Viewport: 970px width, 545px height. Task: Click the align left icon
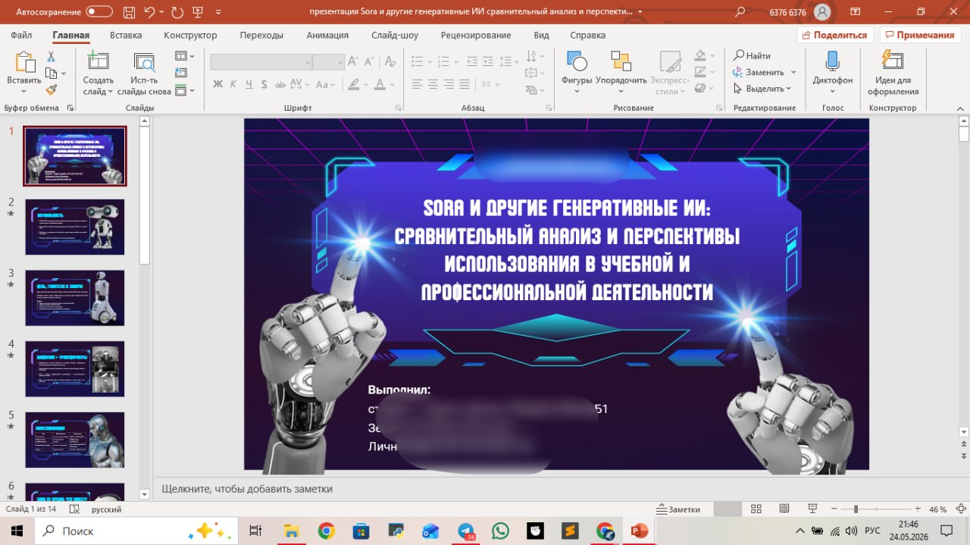click(417, 84)
